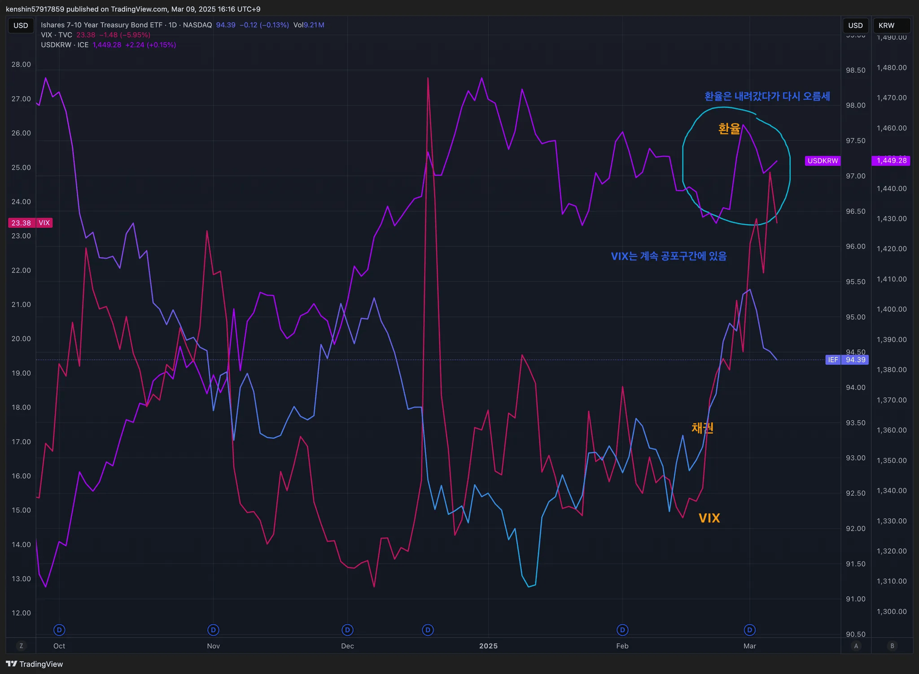Image resolution: width=919 pixels, height=674 pixels.
Task: Select the USDKRW · ICE legend entry
Action: point(65,45)
